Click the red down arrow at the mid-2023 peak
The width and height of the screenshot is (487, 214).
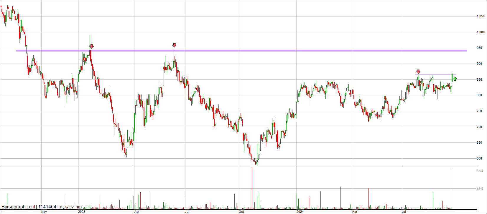pyautogui.click(x=174, y=45)
